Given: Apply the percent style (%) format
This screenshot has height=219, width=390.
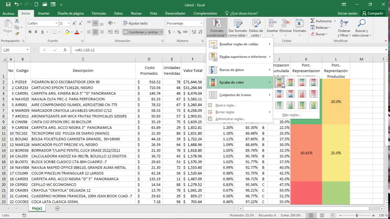Looking at the screenshot, I should [x=179, y=32].
